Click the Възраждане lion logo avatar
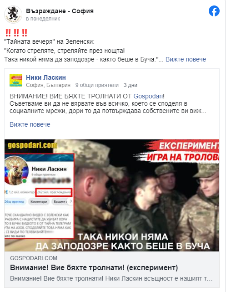The image size is (226, 292). [13, 15]
